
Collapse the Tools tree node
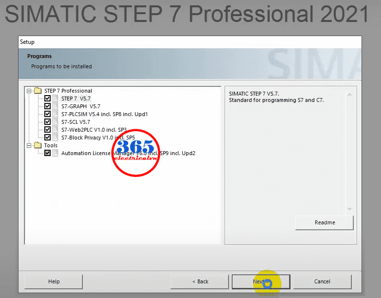(29, 145)
